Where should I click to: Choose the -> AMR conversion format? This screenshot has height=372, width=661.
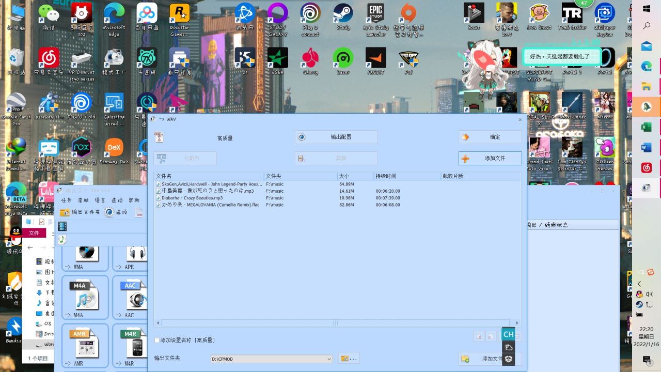pyautogui.click(x=85, y=346)
